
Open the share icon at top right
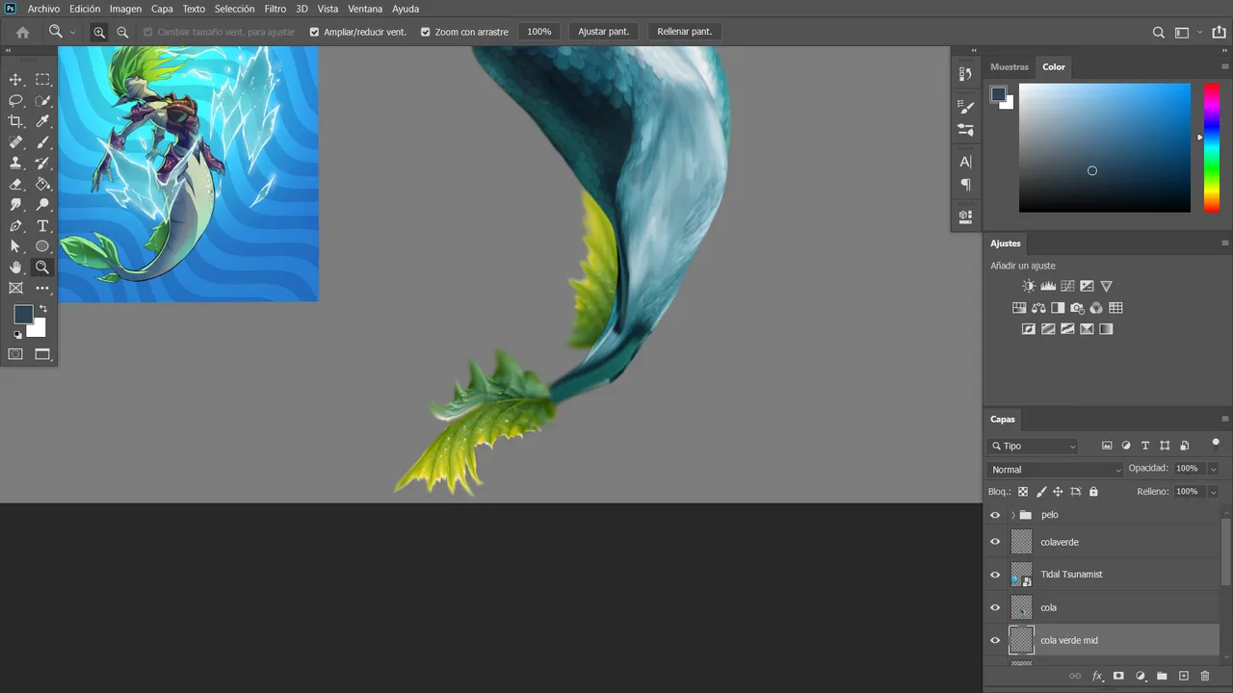point(1220,32)
